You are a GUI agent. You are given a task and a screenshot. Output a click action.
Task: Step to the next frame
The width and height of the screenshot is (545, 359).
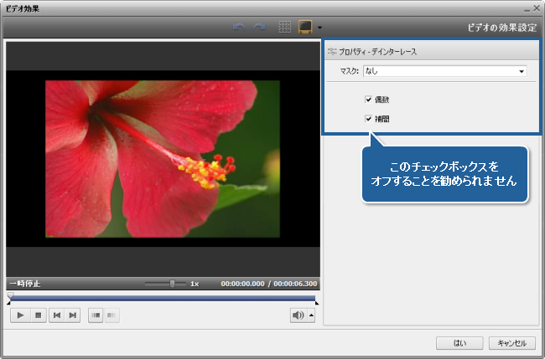pyautogui.click(x=73, y=315)
